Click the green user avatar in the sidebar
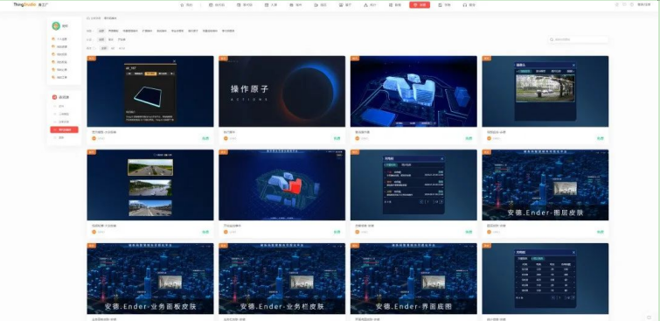Screen dimensions: 660x321 click(56, 26)
